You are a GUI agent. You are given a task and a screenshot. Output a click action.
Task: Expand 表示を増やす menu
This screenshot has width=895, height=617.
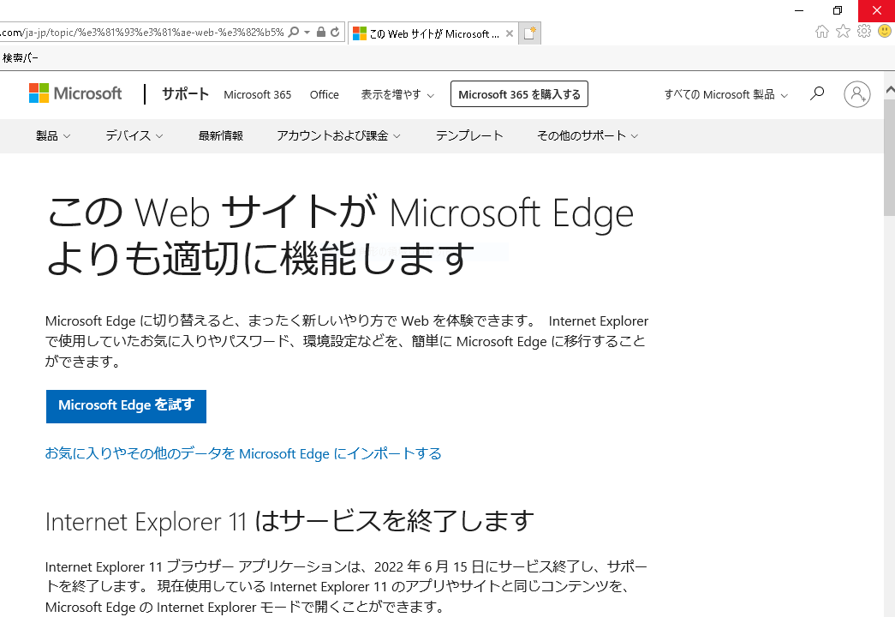pos(397,95)
